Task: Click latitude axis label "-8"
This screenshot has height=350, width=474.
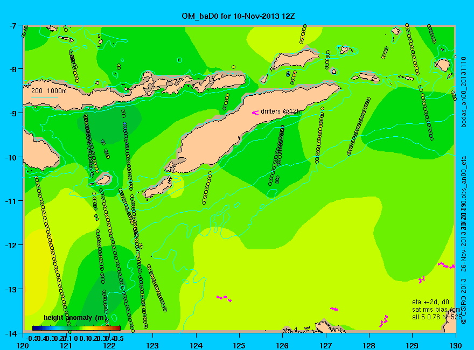Action: (12, 69)
